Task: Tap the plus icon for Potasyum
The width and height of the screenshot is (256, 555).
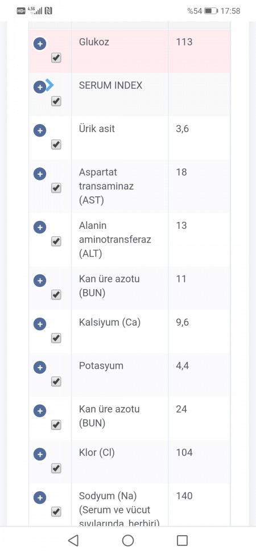Action: (x=40, y=368)
